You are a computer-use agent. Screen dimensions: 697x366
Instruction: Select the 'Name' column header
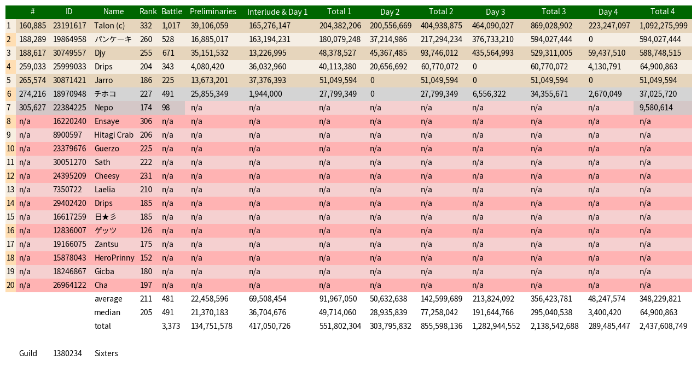[x=114, y=11]
